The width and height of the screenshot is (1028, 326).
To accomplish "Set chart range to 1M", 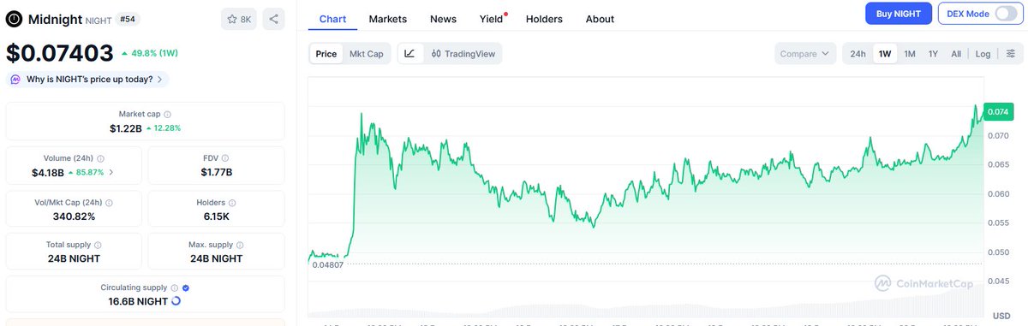I will click(x=910, y=53).
